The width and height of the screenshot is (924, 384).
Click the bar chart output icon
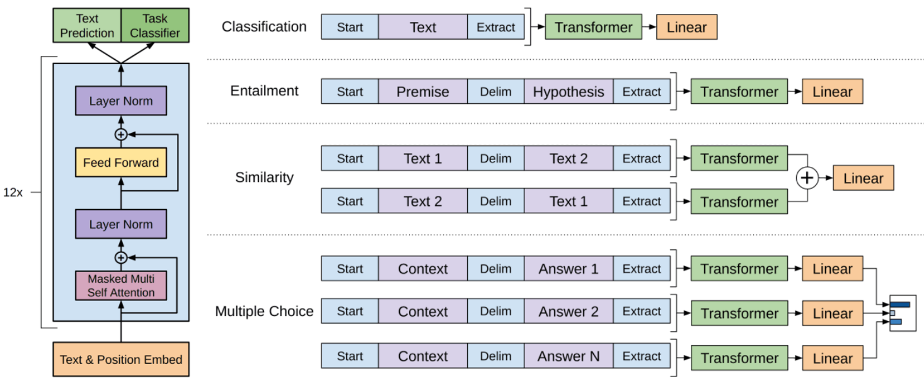pyautogui.click(x=903, y=313)
